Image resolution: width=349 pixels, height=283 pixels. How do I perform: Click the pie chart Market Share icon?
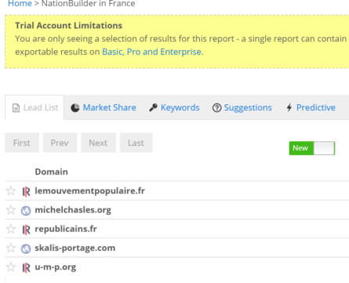[x=75, y=107]
